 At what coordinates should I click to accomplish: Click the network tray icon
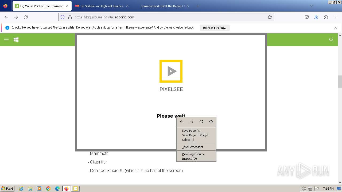coord(310,189)
